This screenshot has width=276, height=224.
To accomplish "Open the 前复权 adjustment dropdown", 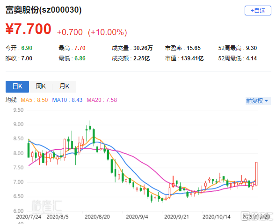I will pos(258,101).
